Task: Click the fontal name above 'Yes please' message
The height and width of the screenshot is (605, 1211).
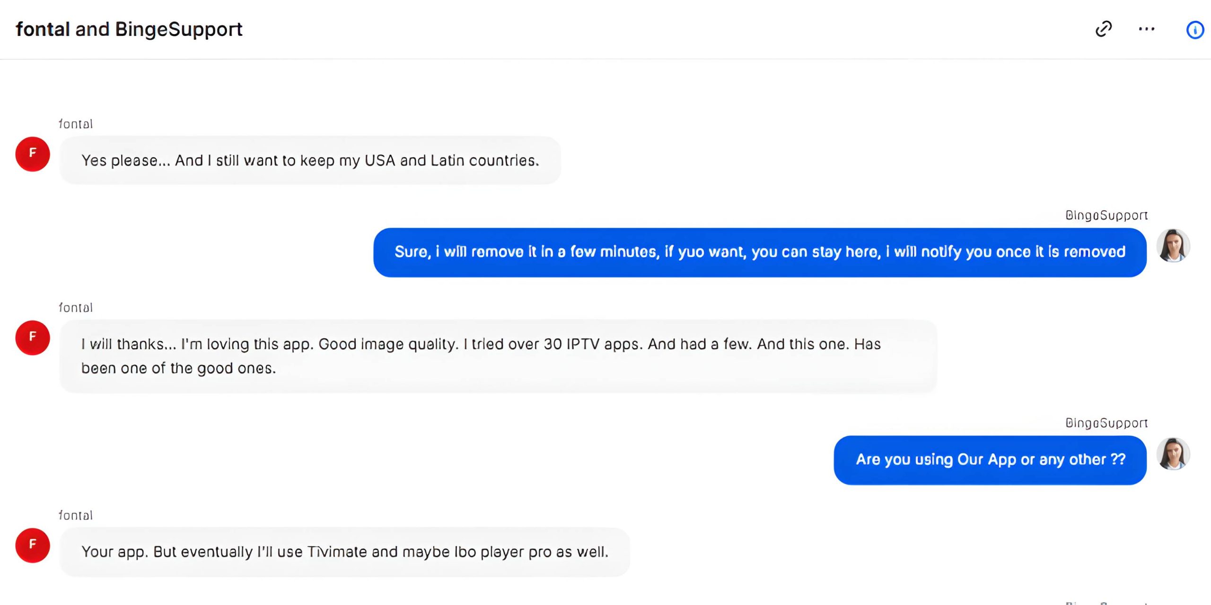Action: coord(76,124)
